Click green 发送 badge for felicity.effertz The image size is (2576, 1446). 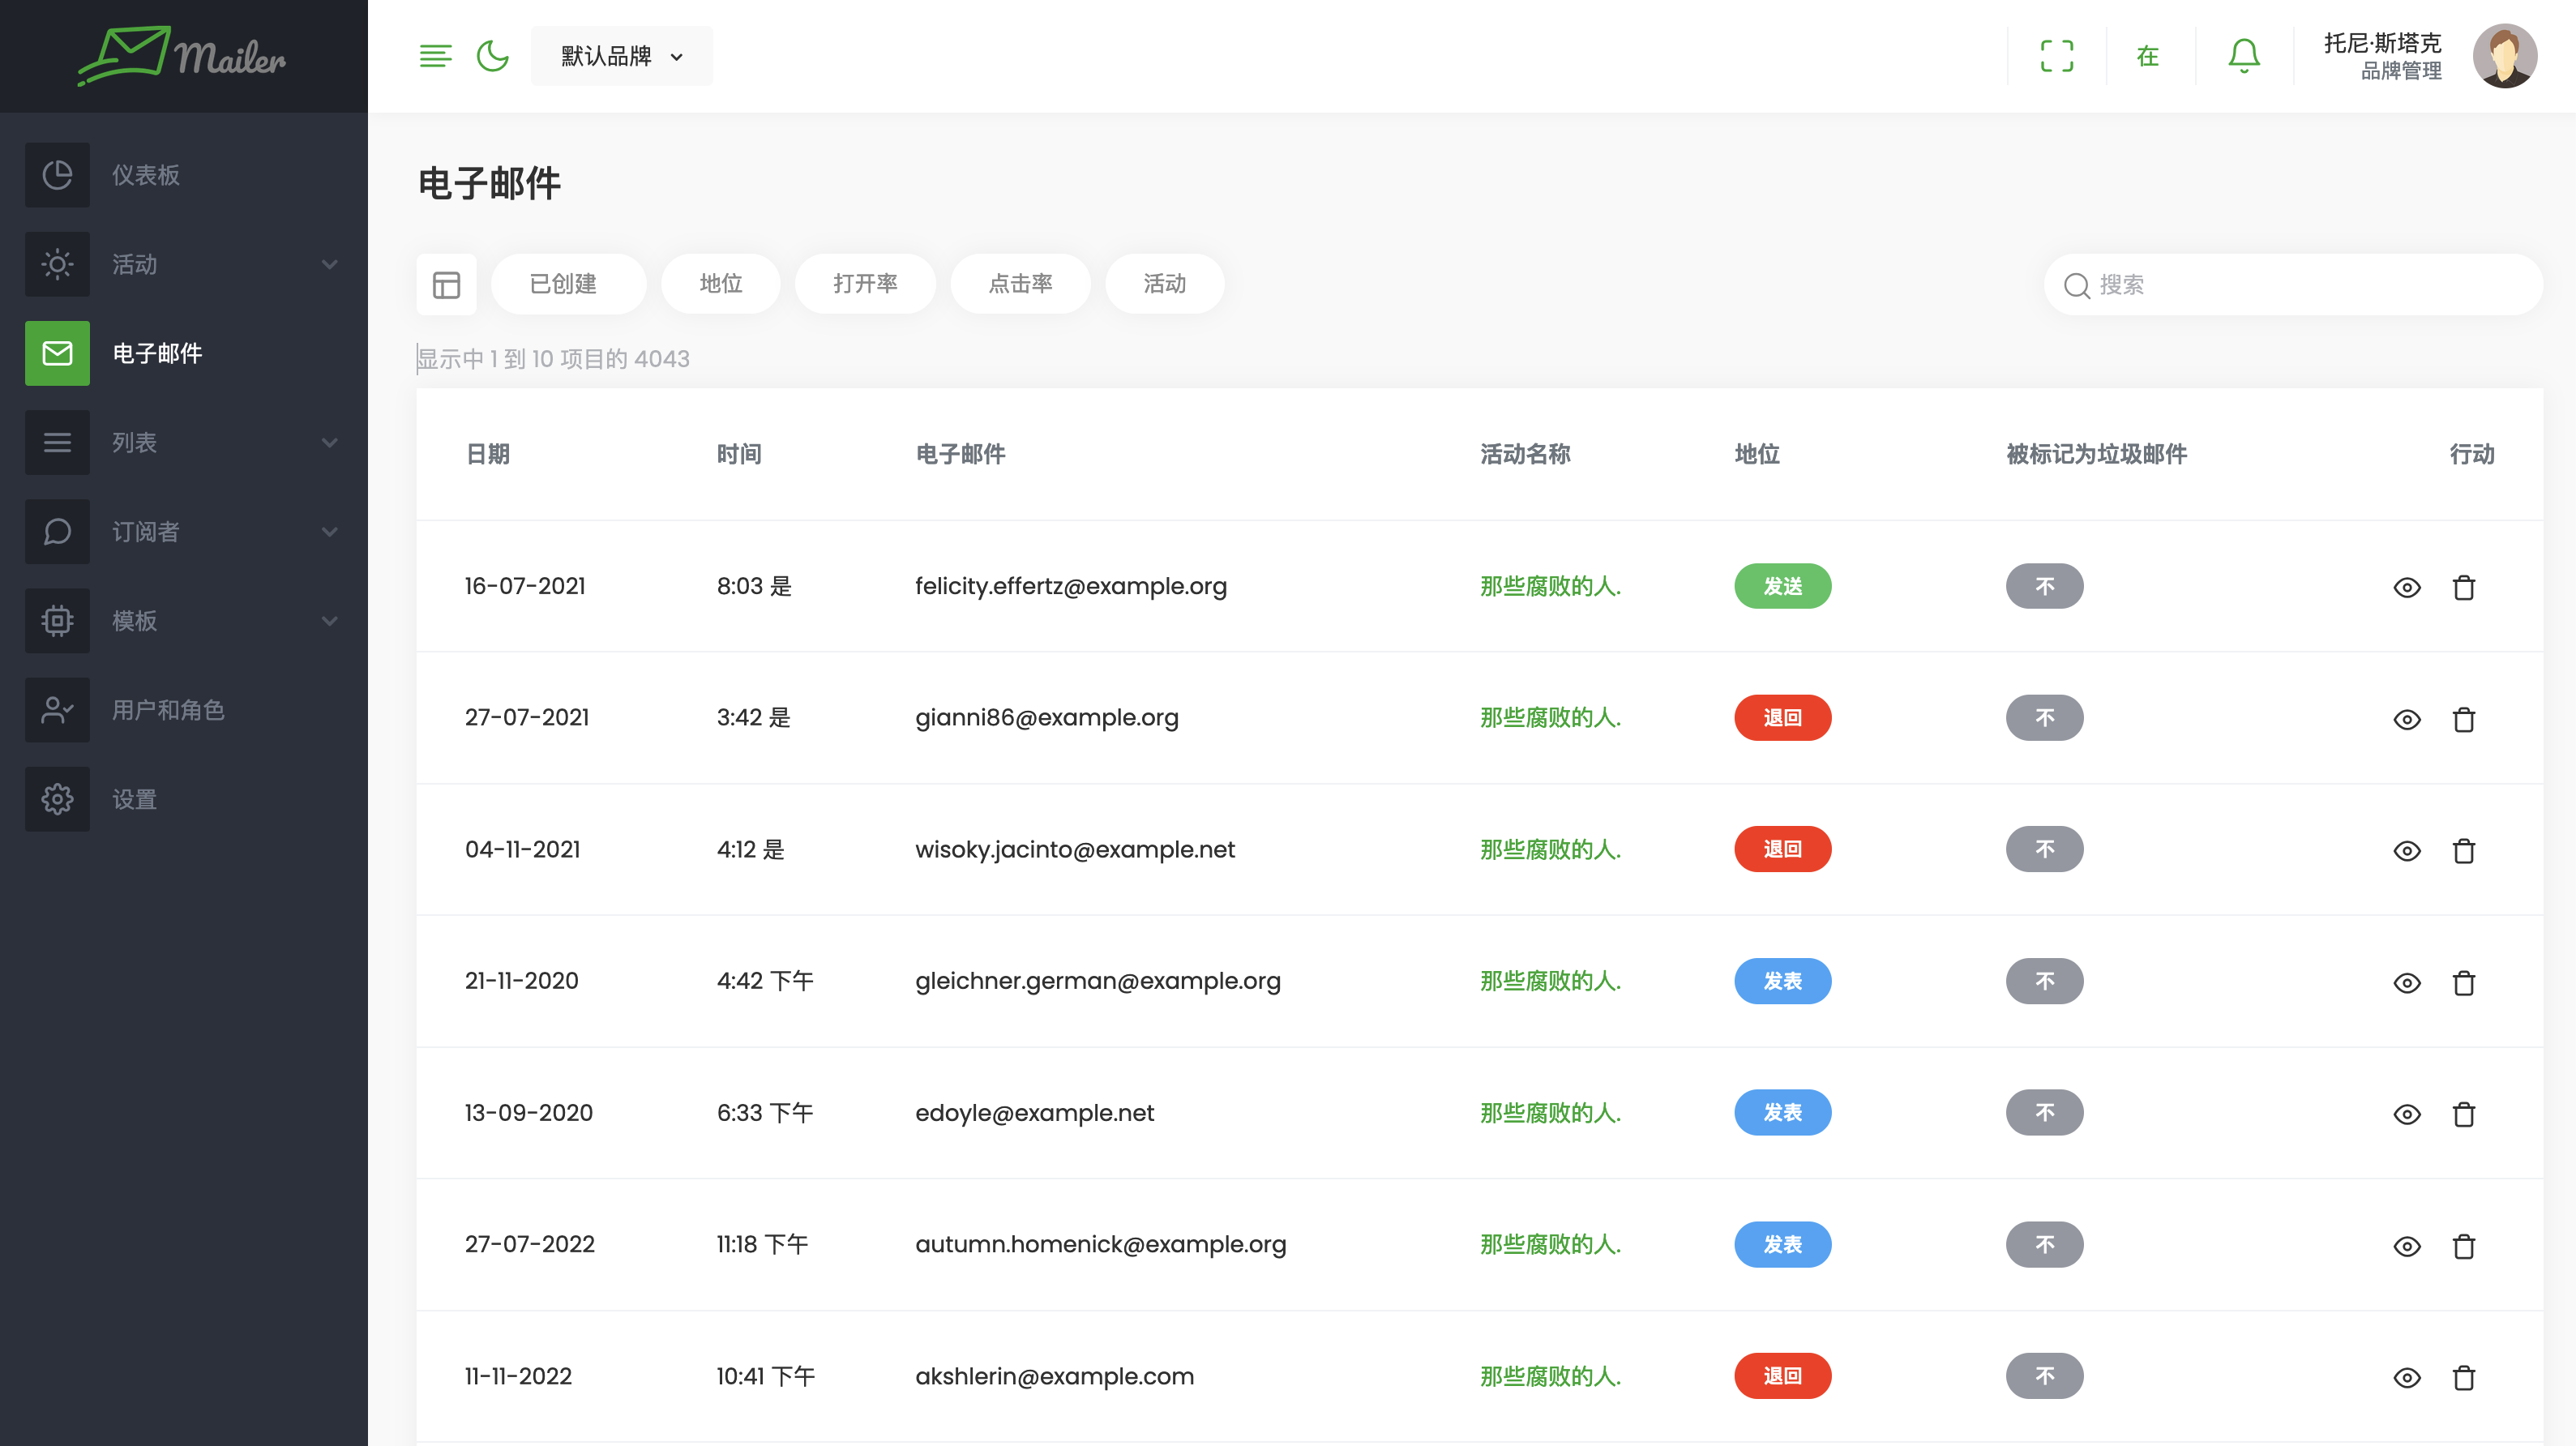[1782, 586]
